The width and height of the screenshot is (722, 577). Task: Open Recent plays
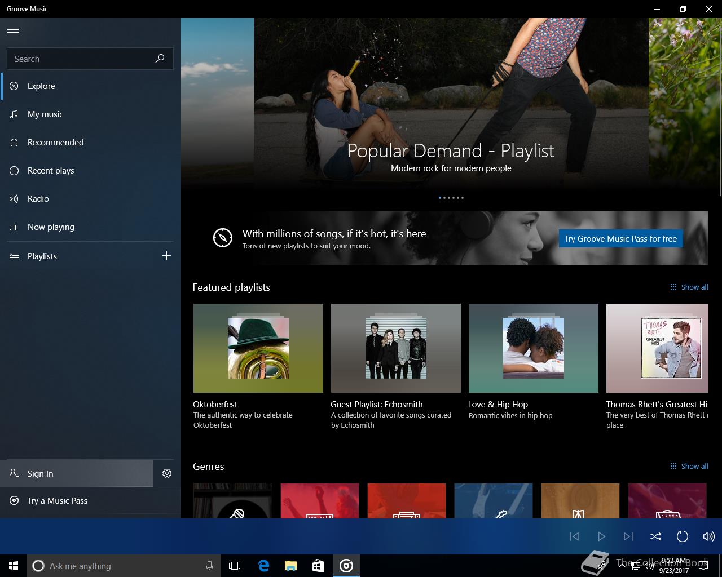tap(90, 171)
